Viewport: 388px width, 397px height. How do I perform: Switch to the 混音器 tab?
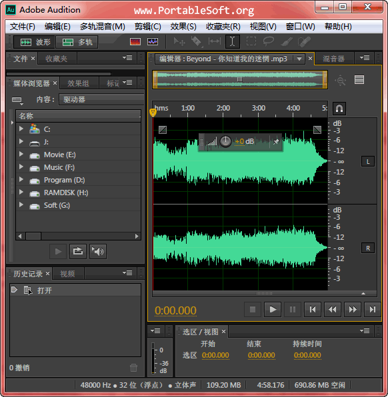coord(333,59)
